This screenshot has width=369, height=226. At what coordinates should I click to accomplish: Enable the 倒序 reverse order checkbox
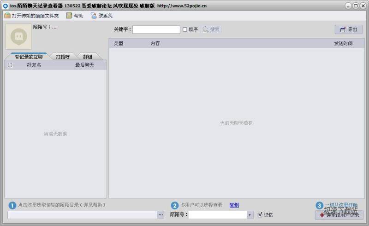coord(185,29)
